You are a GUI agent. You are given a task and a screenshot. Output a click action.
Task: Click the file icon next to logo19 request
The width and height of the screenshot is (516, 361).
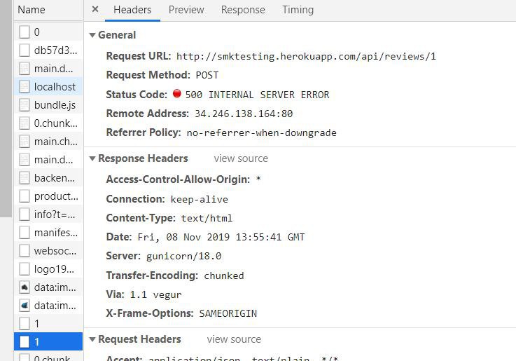click(x=25, y=269)
